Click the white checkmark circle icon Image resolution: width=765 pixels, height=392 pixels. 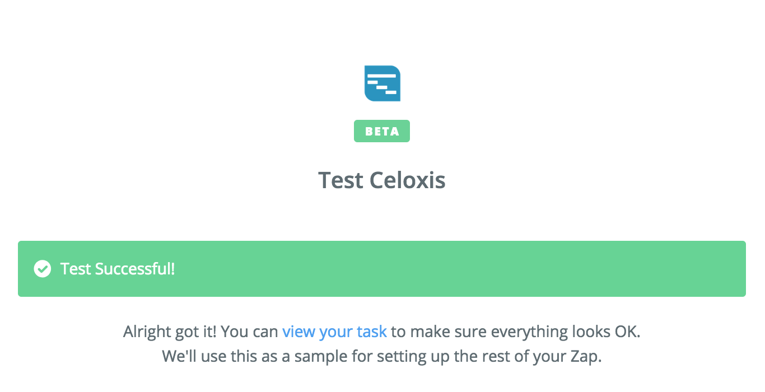[x=42, y=269]
